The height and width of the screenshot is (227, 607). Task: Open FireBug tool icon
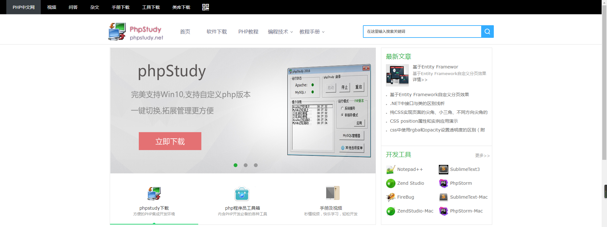tap(391, 197)
